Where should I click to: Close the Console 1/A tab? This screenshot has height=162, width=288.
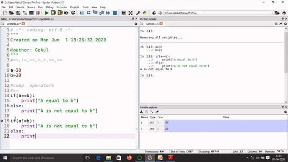pyautogui.click(x=161, y=24)
